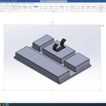The width and height of the screenshot is (106, 106).
Task: Apply the Subtle Reference style
Action: coord(78,7)
